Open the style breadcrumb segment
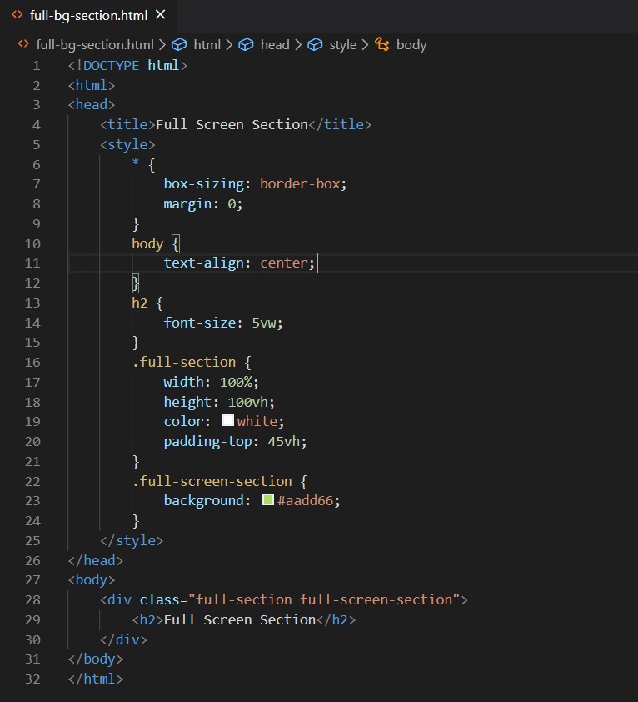 (342, 45)
